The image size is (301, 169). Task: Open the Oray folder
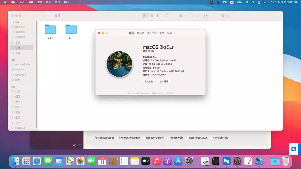point(50,29)
